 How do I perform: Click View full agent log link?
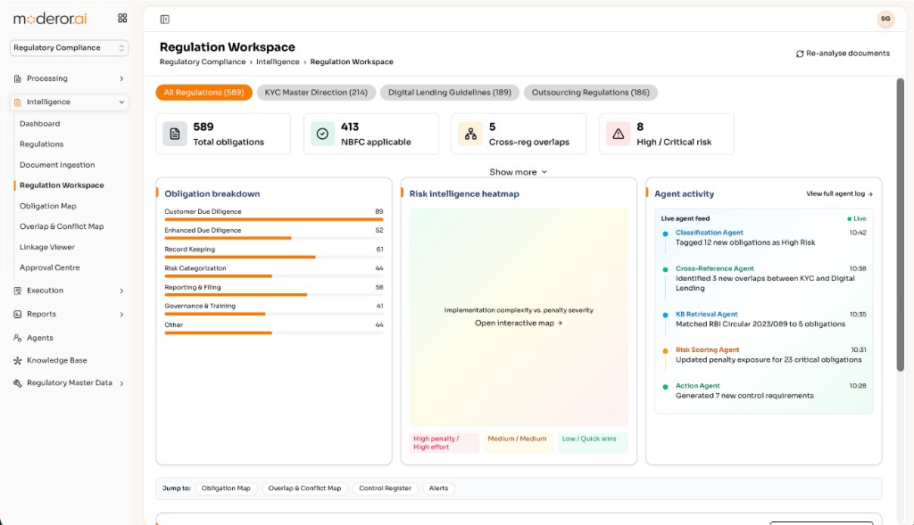point(839,193)
